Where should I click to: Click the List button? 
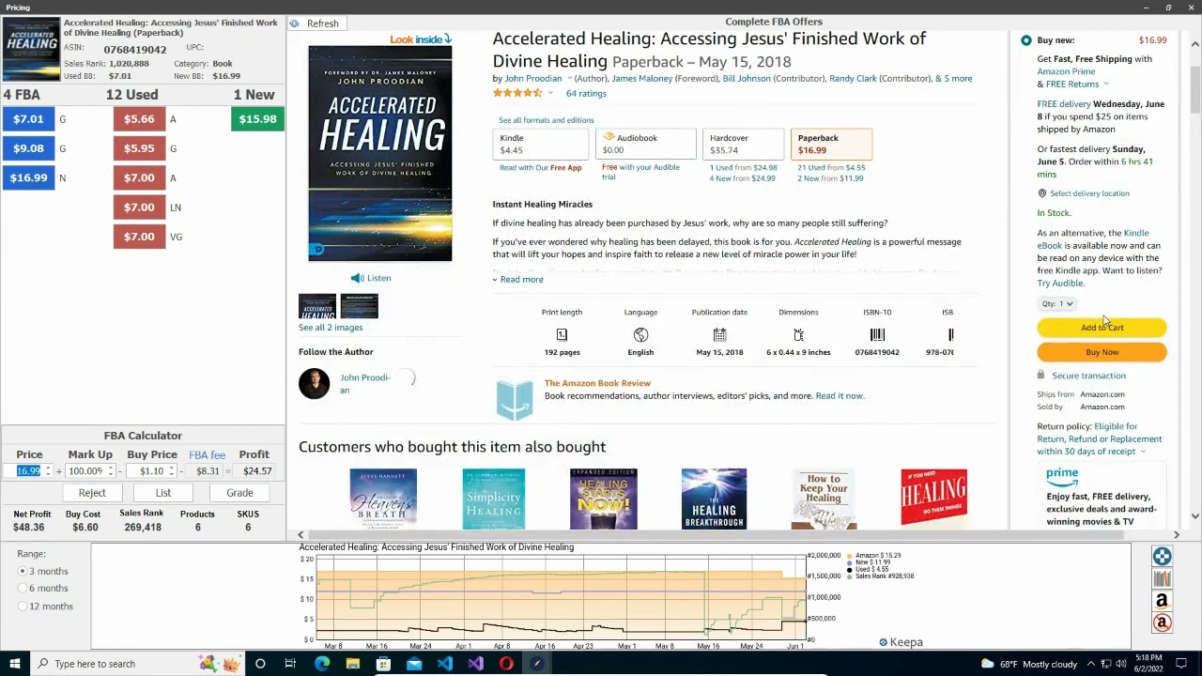[x=163, y=493]
